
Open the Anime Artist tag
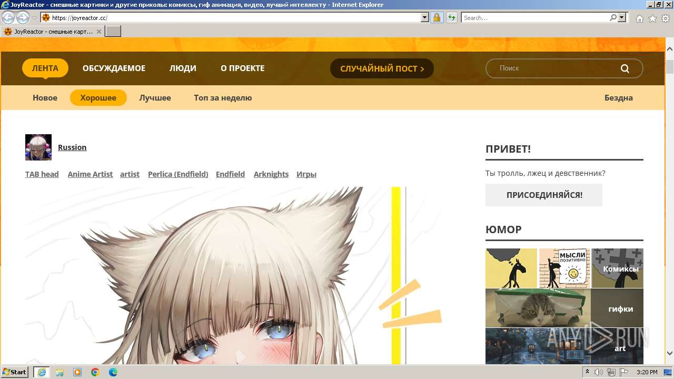pos(90,174)
